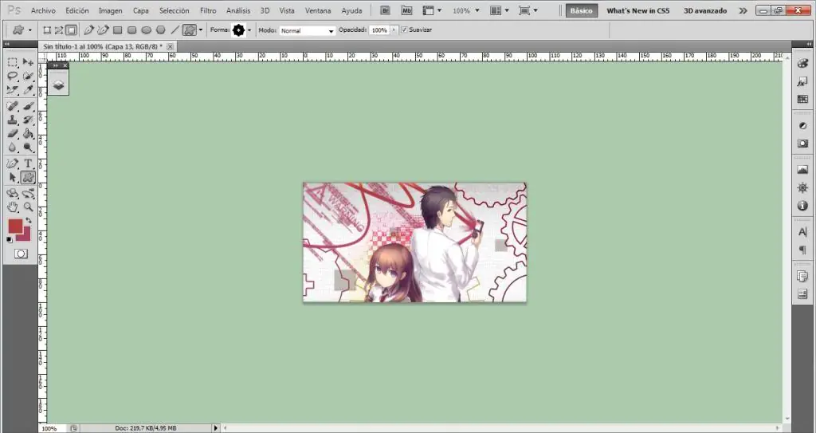Image resolution: width=816 pixels, height=433 pixels.
Task: Enable Fill Pixels mode
Action: point(71,30)
